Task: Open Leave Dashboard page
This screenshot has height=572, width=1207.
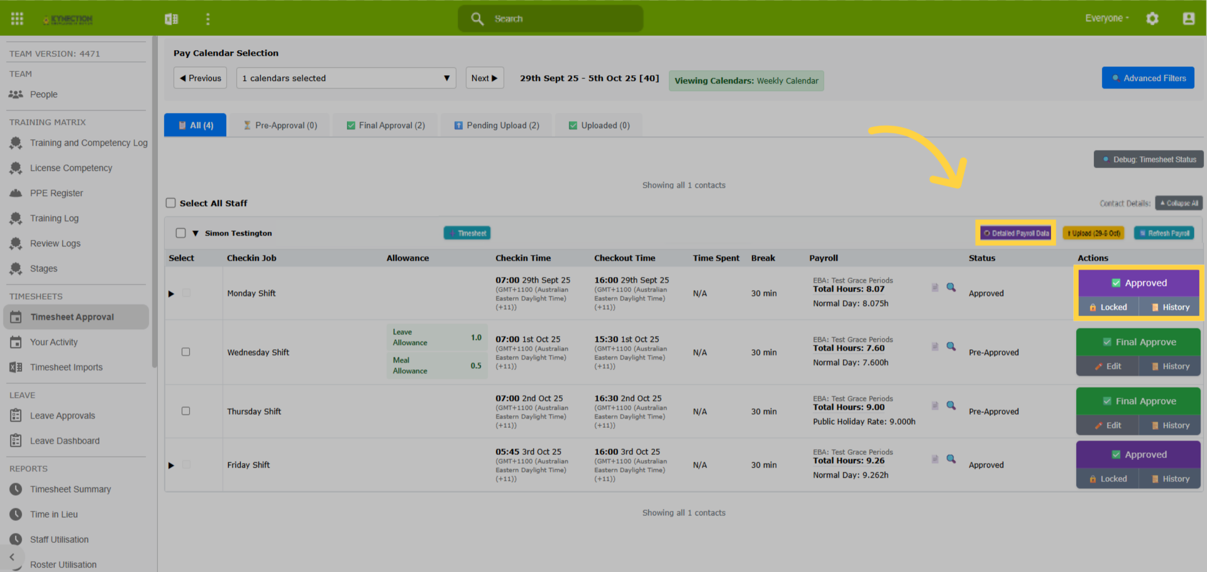Action: pos(65,441)
